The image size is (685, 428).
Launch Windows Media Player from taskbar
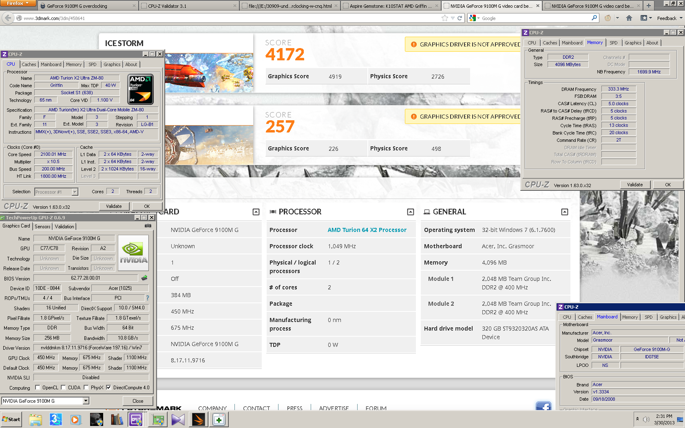coord(75,419)
